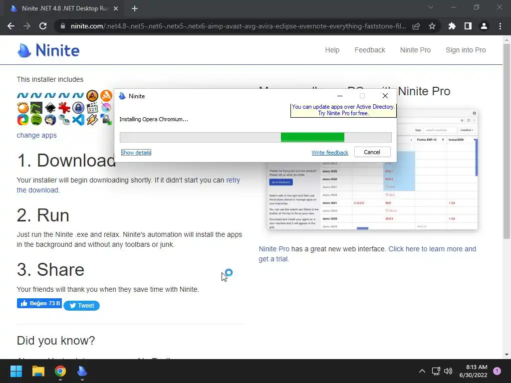Viewport: 511px width, 383px height.
Task: Go back with the browser back arrow
Action: (x=11, y=26)
